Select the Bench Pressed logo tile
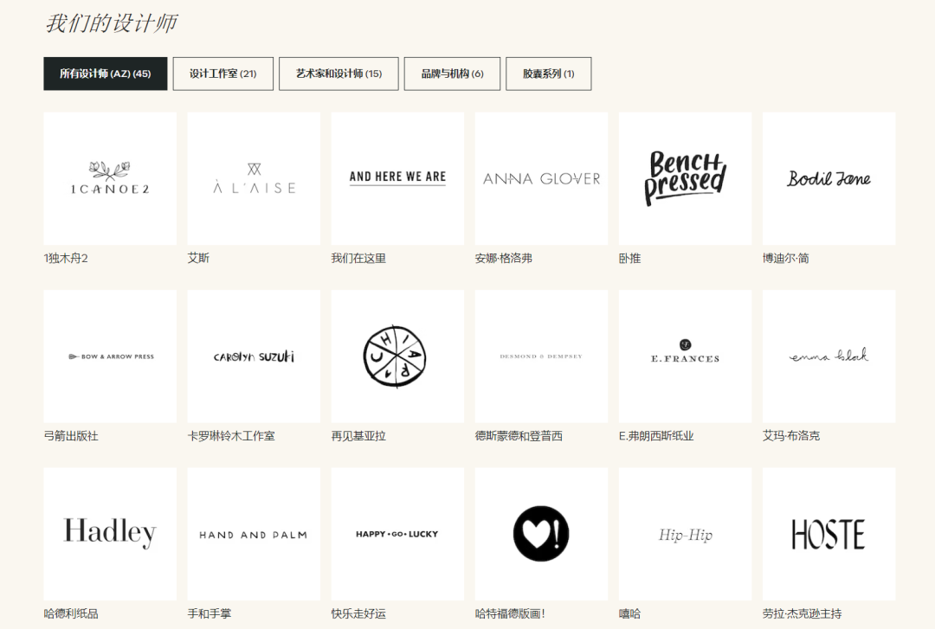Viewport: 935px width, 629px height. [x=685, y=178]
